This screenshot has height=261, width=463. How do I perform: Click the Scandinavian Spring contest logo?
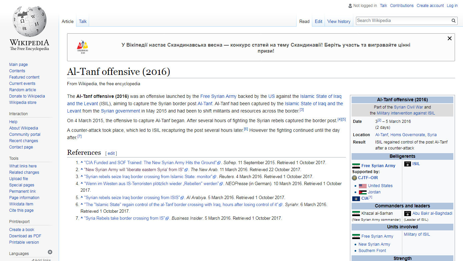point(82,47)
